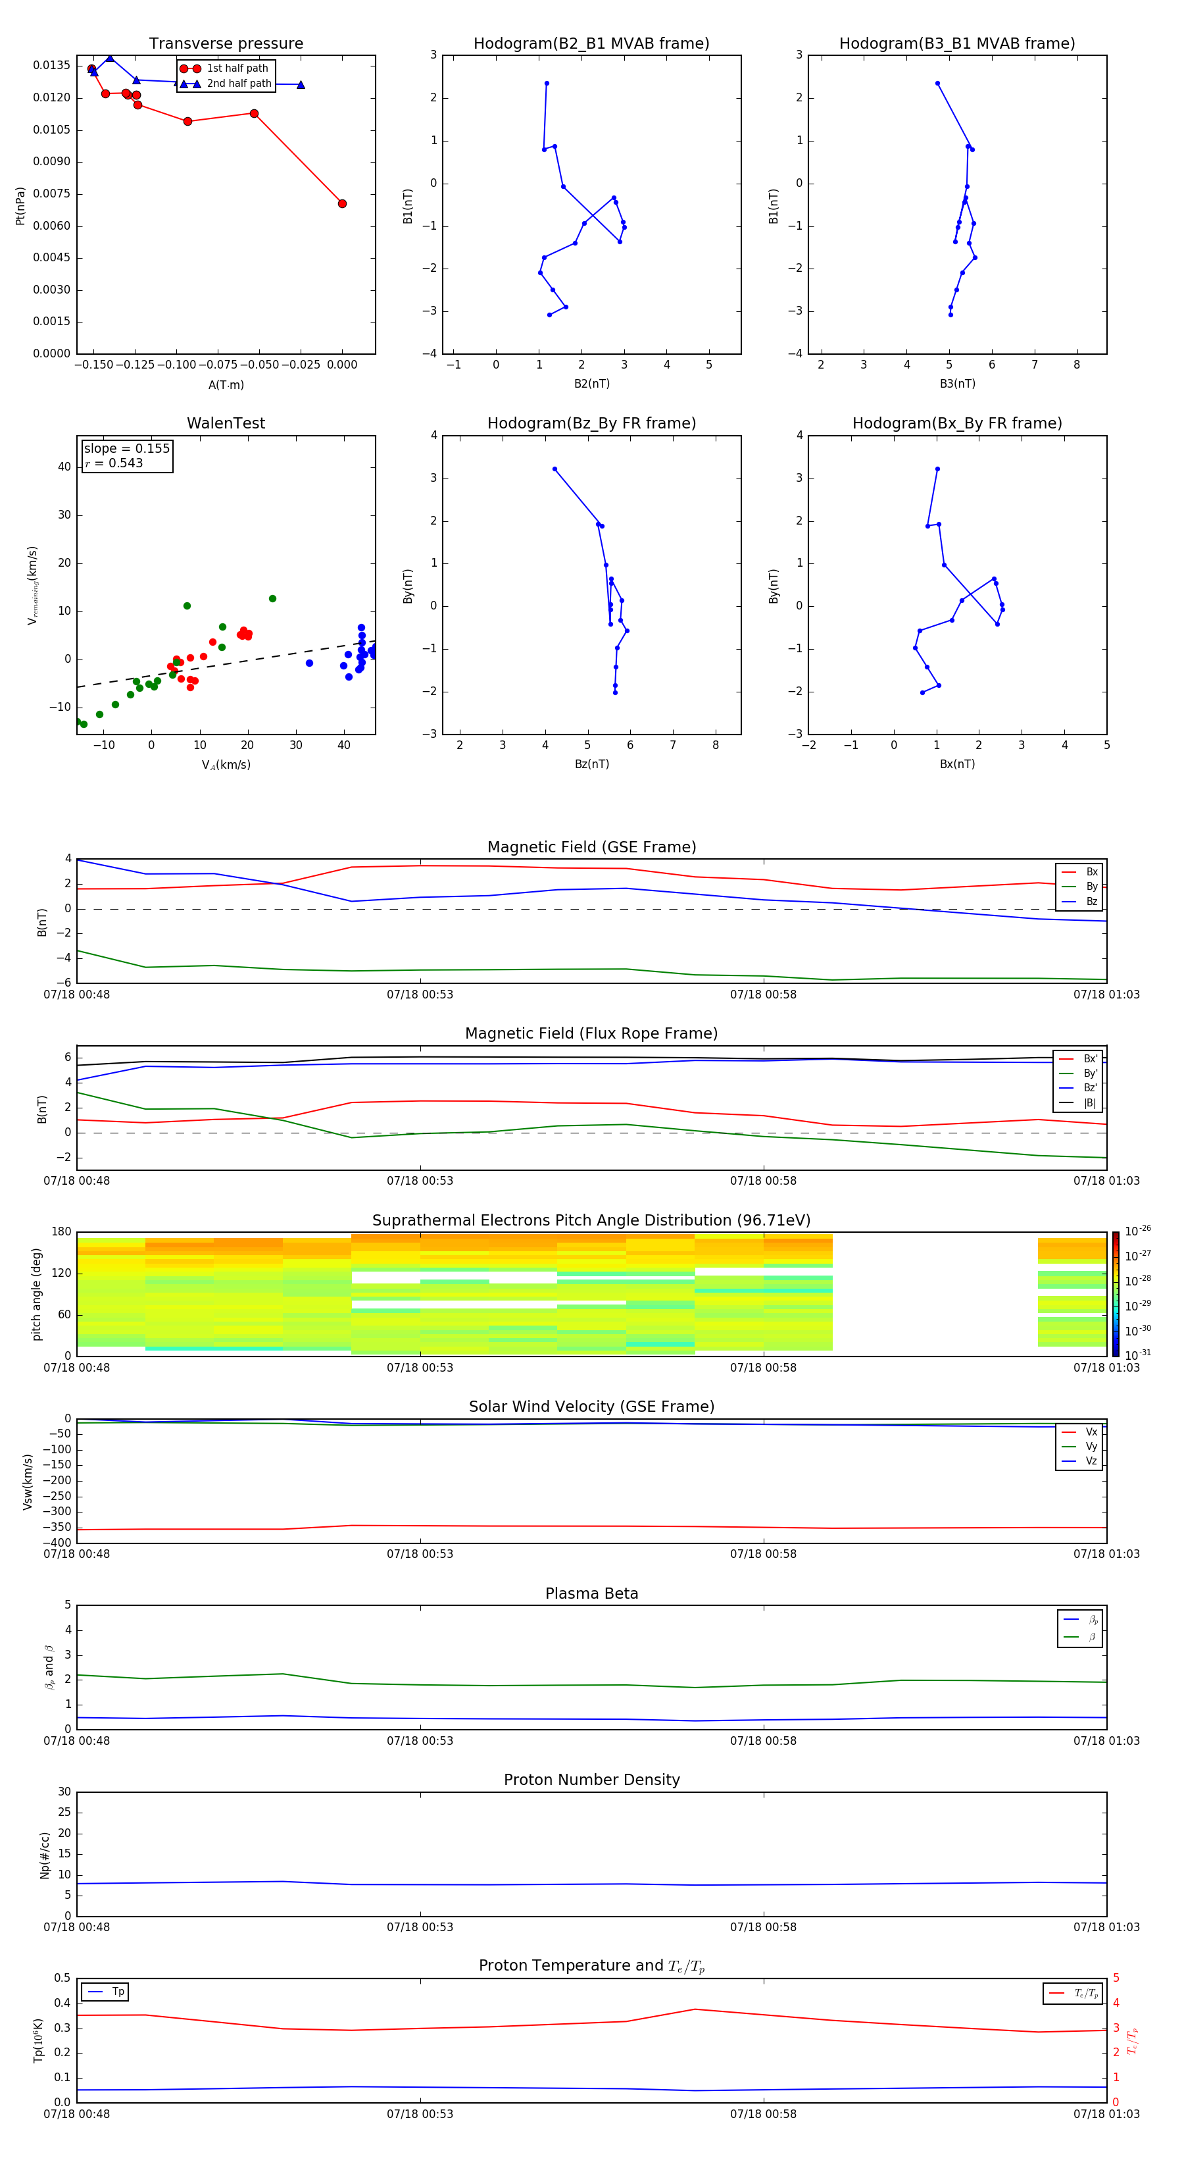The height and width of the screenshot is (2172, 1184).
Task: Click the topmost point in B2_B1 hodogram
Action: 547,84
